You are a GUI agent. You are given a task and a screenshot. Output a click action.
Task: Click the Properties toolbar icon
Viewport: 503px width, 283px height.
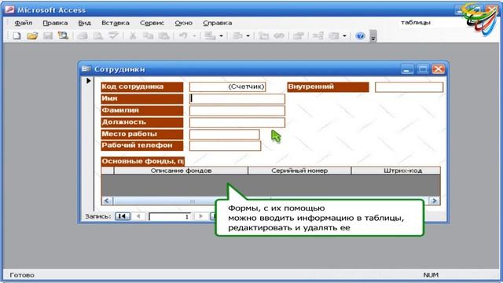tap(299, 35)
